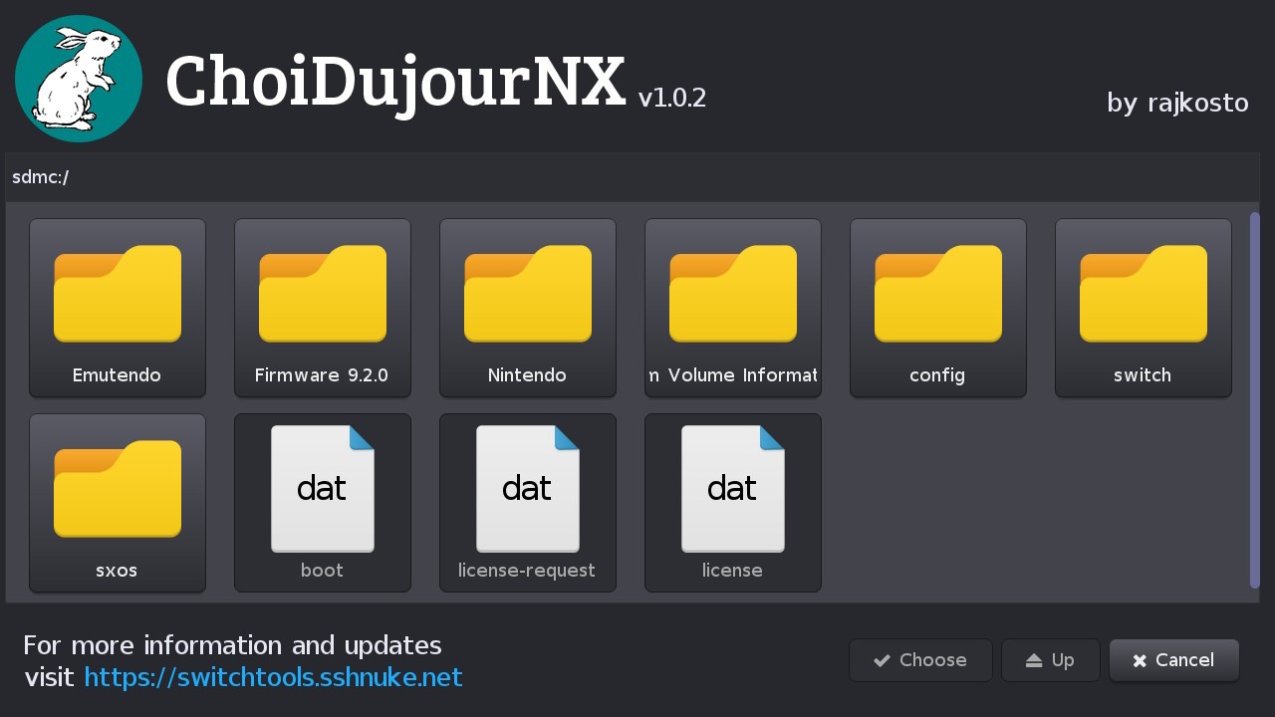The image size is (1275, 717).
Task: Select the boot dat file
Action: tap(323, 503)
